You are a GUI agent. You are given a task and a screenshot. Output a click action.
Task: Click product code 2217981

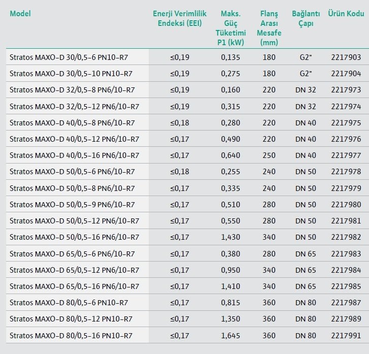(346, 221)
